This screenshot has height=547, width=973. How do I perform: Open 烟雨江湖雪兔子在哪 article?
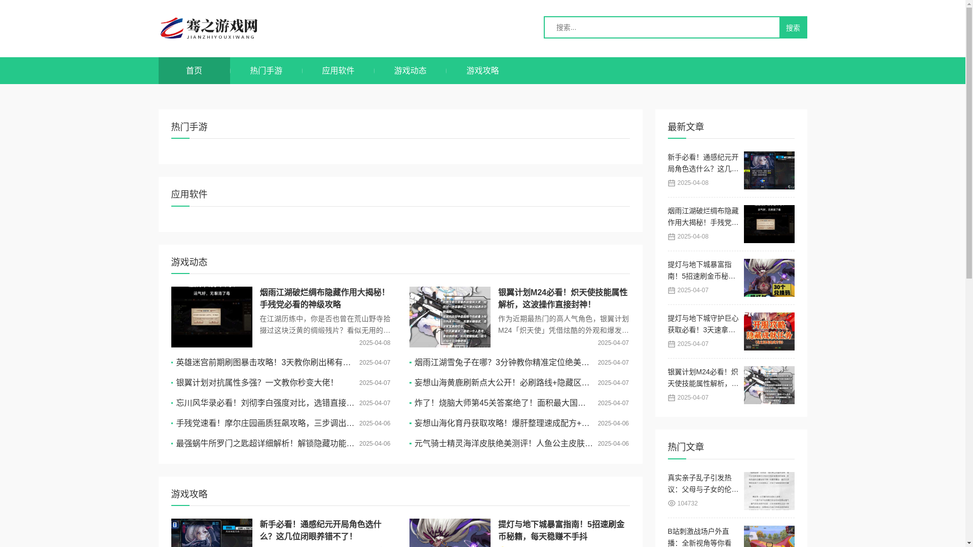pos(502,363)
